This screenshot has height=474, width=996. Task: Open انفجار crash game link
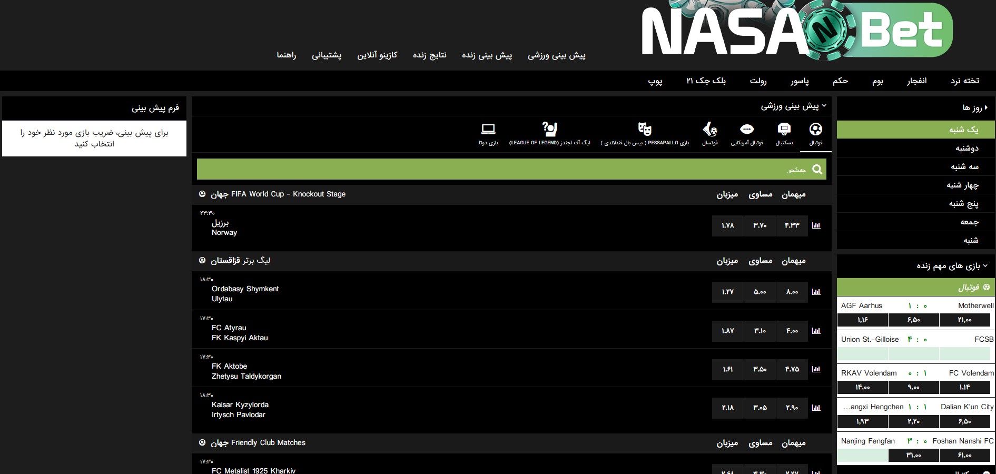(x=916, y=81)
